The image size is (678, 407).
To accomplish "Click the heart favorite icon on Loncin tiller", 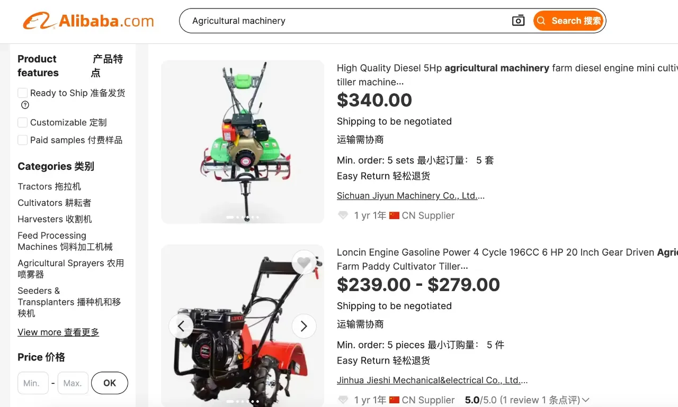I will point(304,262).
